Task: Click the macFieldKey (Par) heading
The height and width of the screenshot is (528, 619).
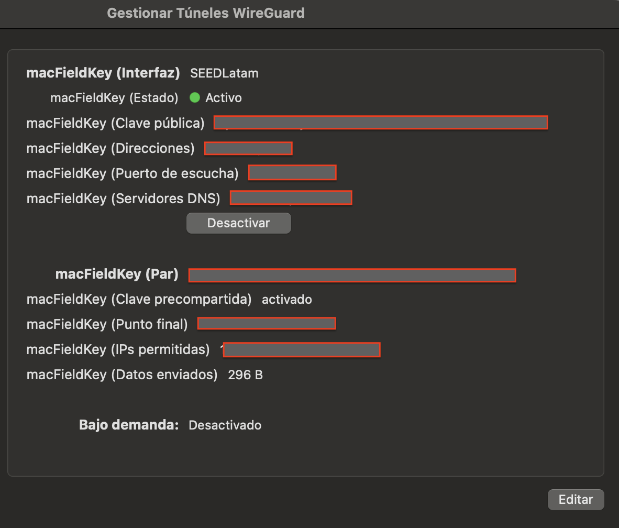Action: pos(117,274)
